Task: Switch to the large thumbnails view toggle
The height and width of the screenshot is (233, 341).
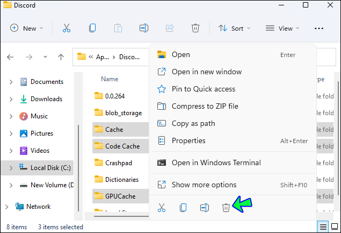Action: point(334,227)
